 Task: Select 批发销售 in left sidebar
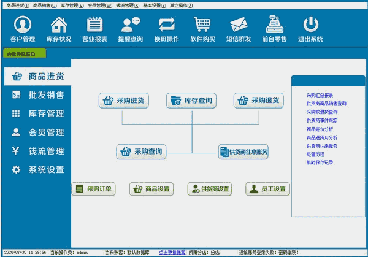point(37,95)
